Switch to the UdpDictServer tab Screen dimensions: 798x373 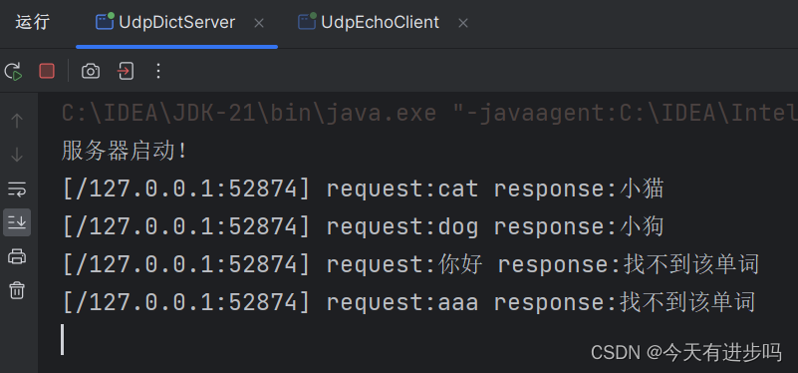click(165, 22)
